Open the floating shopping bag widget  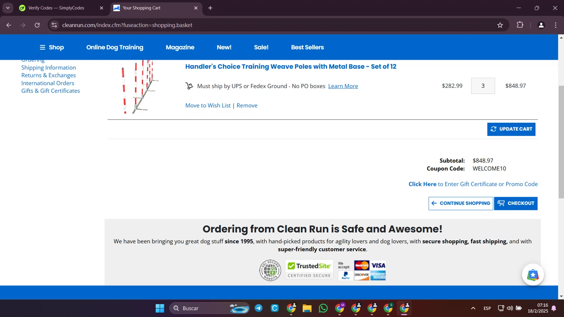point(533,275)
